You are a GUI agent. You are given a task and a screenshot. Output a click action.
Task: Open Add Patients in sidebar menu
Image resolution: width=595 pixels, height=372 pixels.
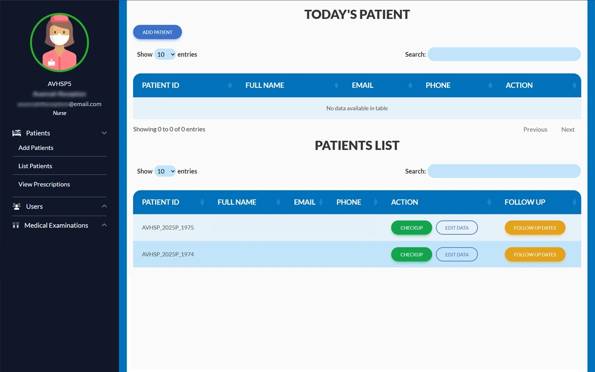click(36, 148)
